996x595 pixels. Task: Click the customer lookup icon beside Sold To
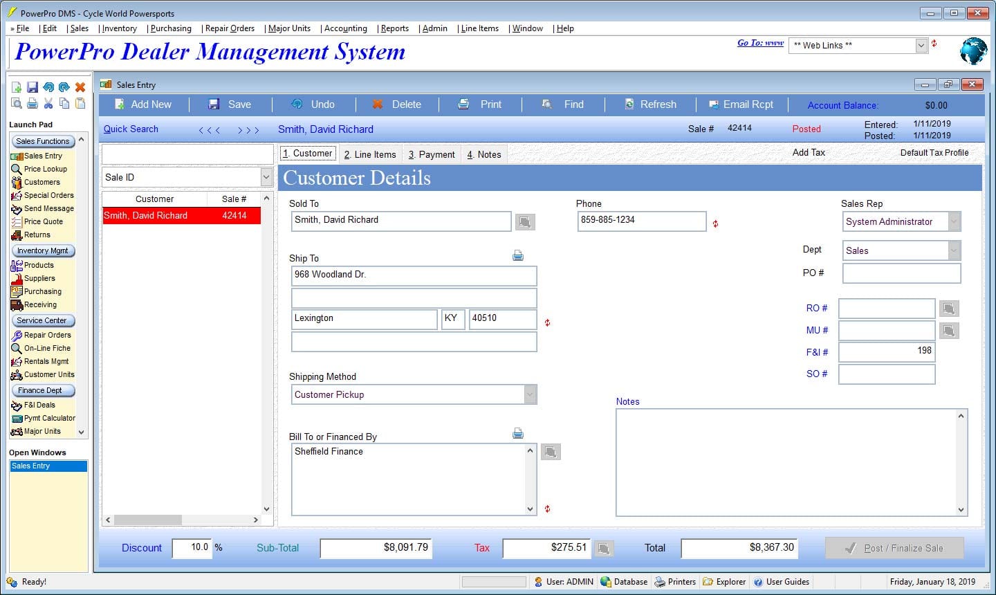pos(525,222)
